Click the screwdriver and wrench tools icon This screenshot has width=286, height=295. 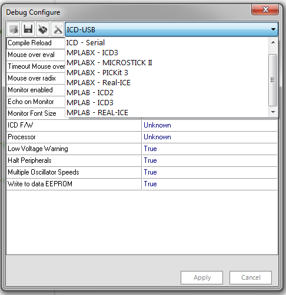tap(58, 29)
